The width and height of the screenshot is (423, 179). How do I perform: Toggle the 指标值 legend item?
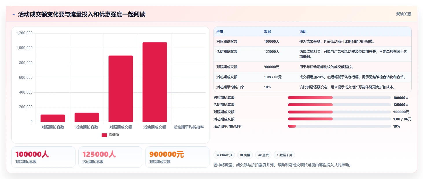click(110, 135)
